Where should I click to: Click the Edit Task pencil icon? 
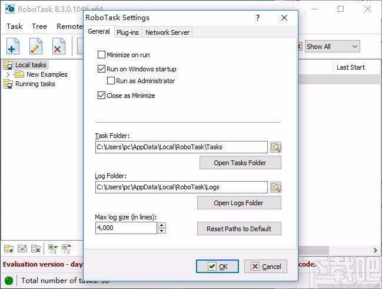[35, 46]
